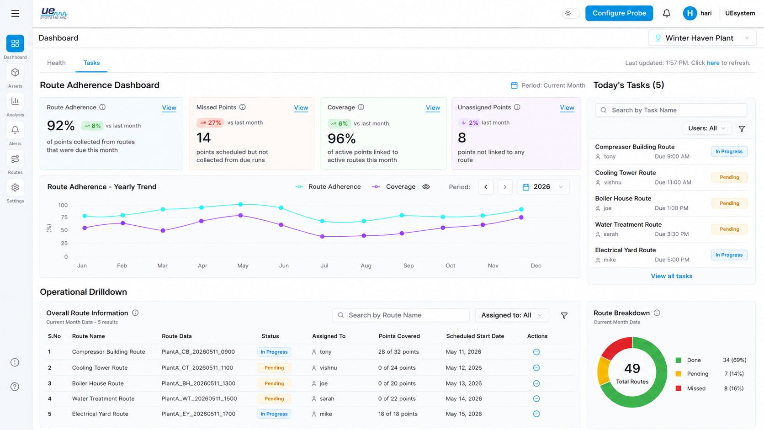Open the Today's Tasks filter icon
Image resolution: width=764 pixels, height=430 pixels.
click(x=742, y=129)
